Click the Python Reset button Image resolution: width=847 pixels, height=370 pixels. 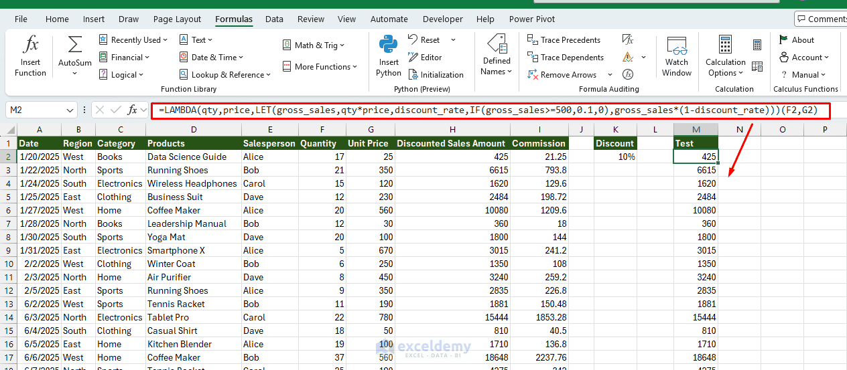click(x=424, y=40)
